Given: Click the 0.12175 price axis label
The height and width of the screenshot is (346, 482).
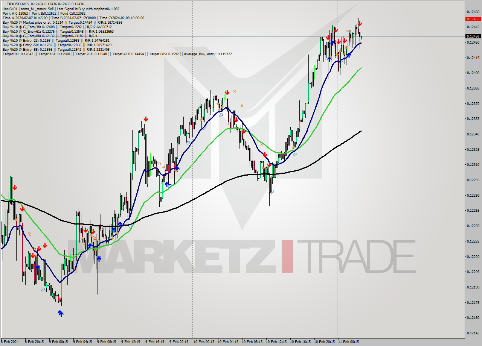Looking at the screenshot, I should coord(473,302).
